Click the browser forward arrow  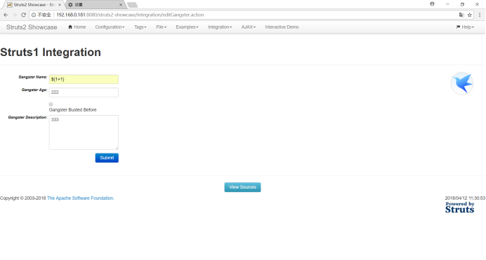tap(14, 15)
